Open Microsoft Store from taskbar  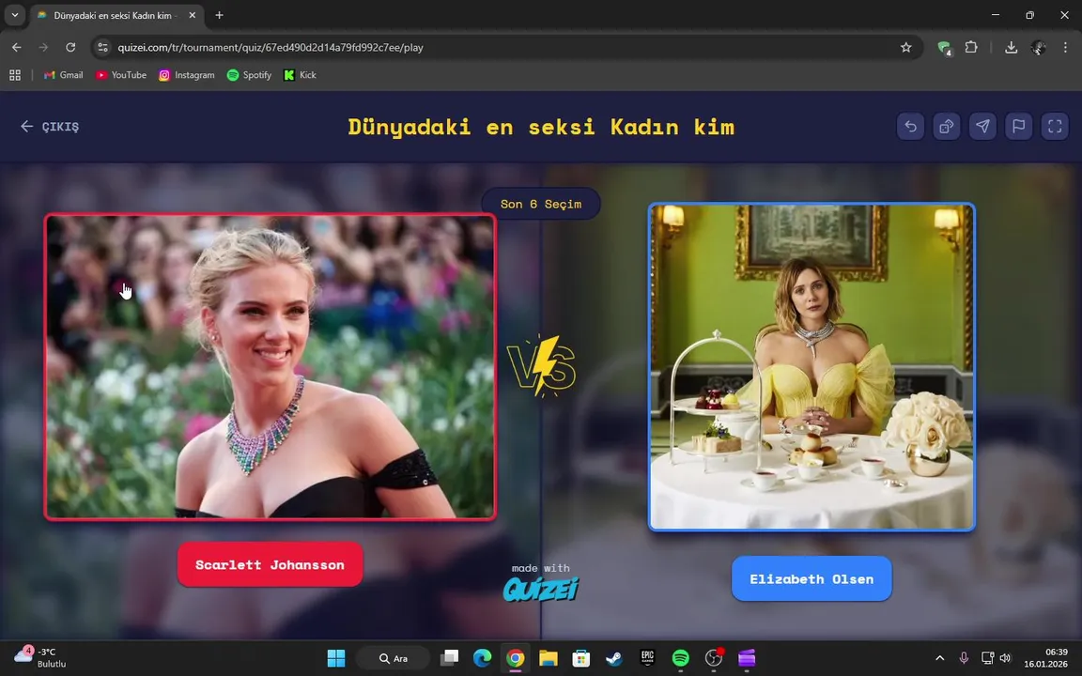coord(581,658)
